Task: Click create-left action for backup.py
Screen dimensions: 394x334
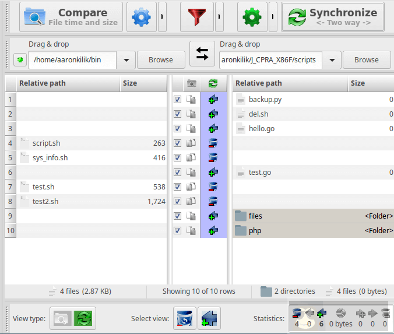Action: (x=213, y=100)
